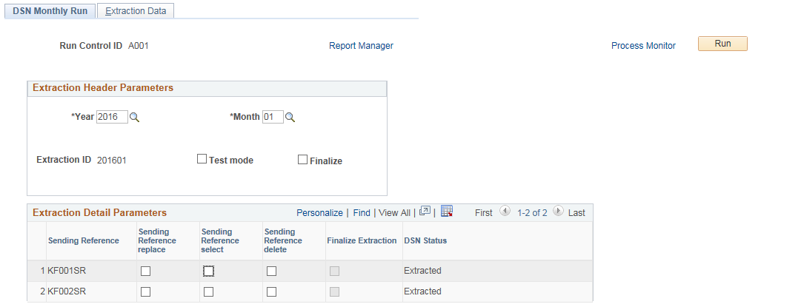
Task: Check Sending Reference delete for KF001SR
Action: point(272,271)
